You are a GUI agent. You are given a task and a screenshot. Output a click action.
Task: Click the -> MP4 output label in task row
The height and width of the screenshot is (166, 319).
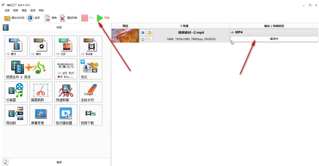pyautogui.click(x=236, y=32)
